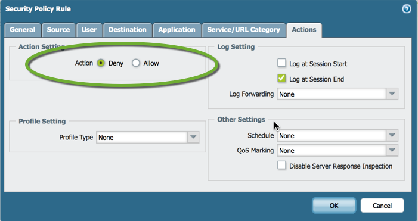Select the Deny action radio button
This screenshot has width=418, height=221.
click(101, 63)
